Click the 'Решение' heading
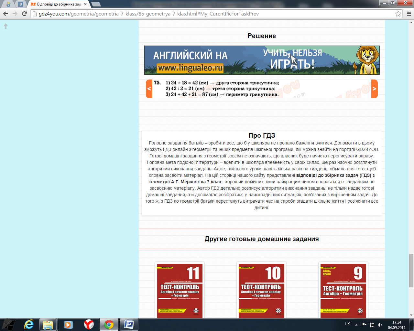414x331 pixels. (262, 36)
